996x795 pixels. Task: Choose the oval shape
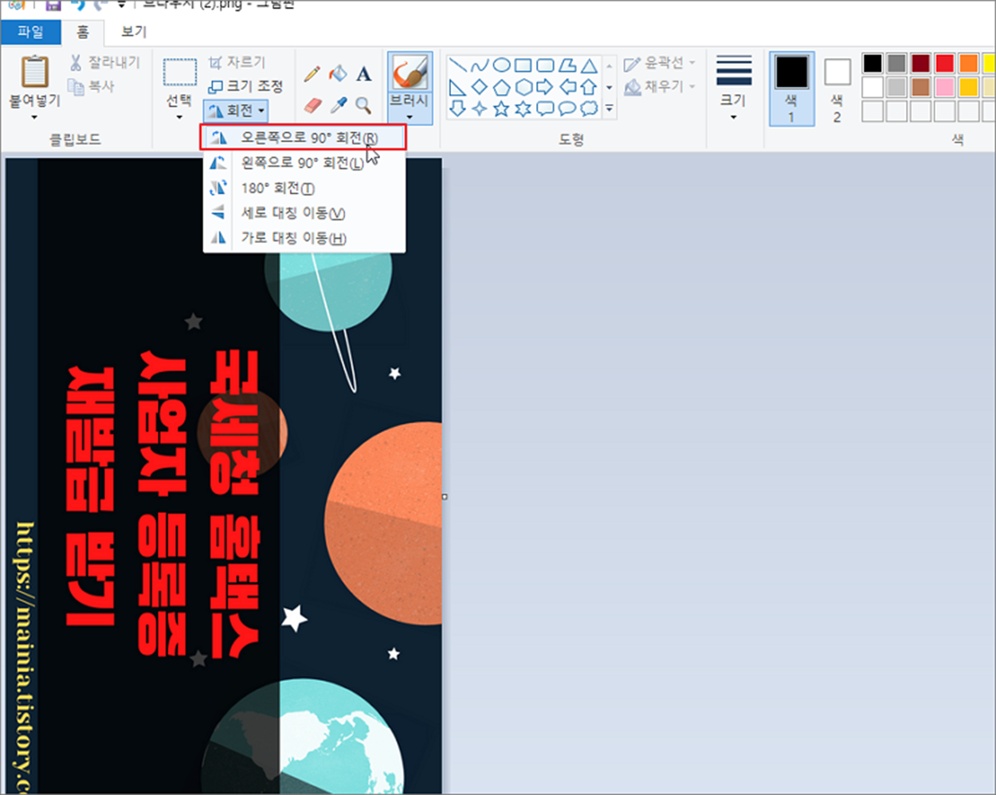[501, 65]
